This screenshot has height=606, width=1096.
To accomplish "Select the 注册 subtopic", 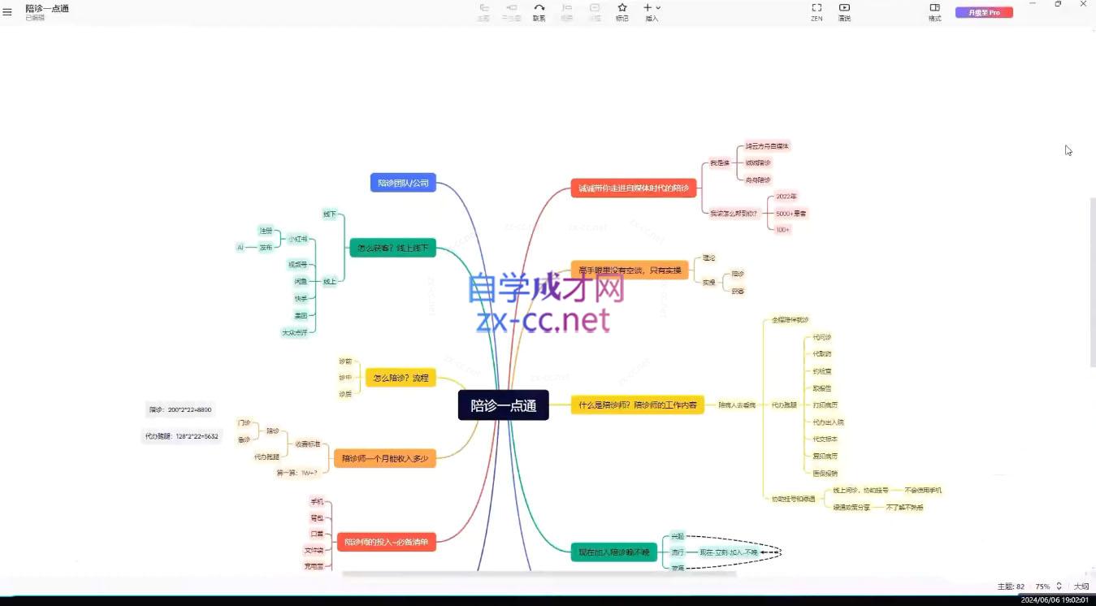I will click(x=266, y=231).
